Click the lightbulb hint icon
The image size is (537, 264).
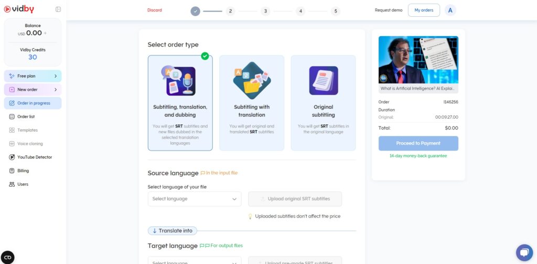[x=250, y=216]
